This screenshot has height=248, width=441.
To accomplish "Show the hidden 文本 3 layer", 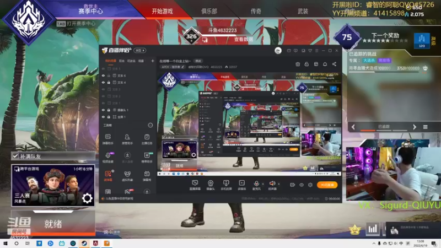I will point(103,89).
